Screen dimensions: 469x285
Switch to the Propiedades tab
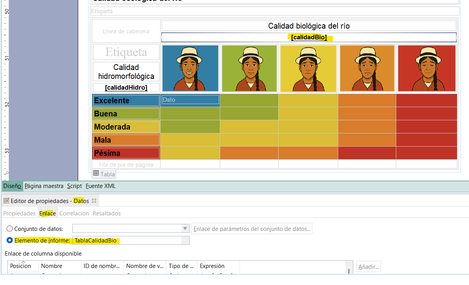(19, 213)
